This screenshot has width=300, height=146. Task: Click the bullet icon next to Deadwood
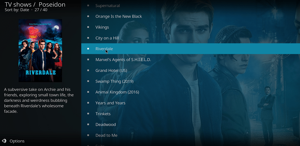[88, 124]
